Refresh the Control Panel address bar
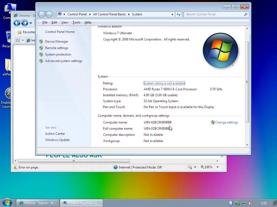This screenshot has height=207, width=277. [x=179, y=14]
